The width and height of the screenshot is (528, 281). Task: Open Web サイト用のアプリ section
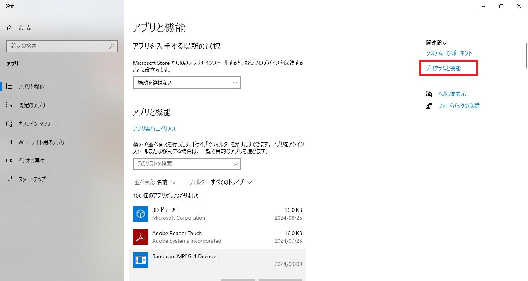click(41, 142)
